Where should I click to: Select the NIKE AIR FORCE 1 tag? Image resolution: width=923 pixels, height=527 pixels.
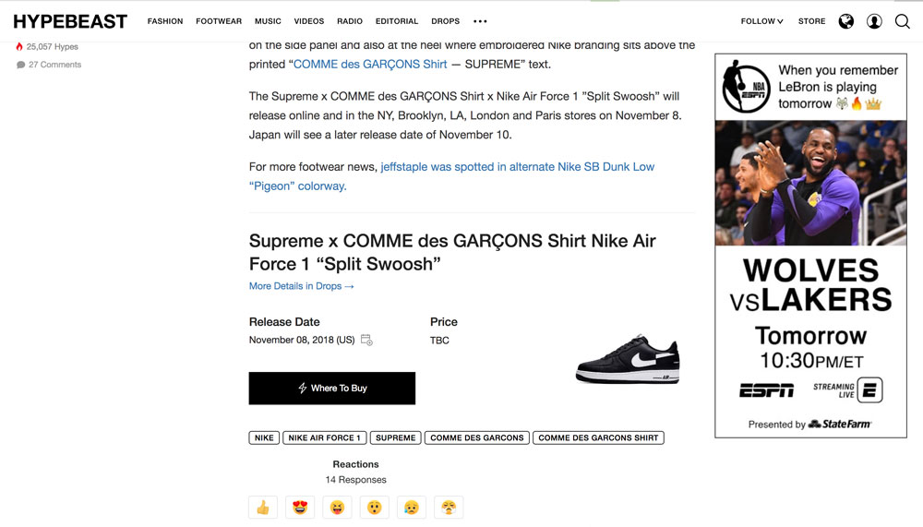(324, 437)
